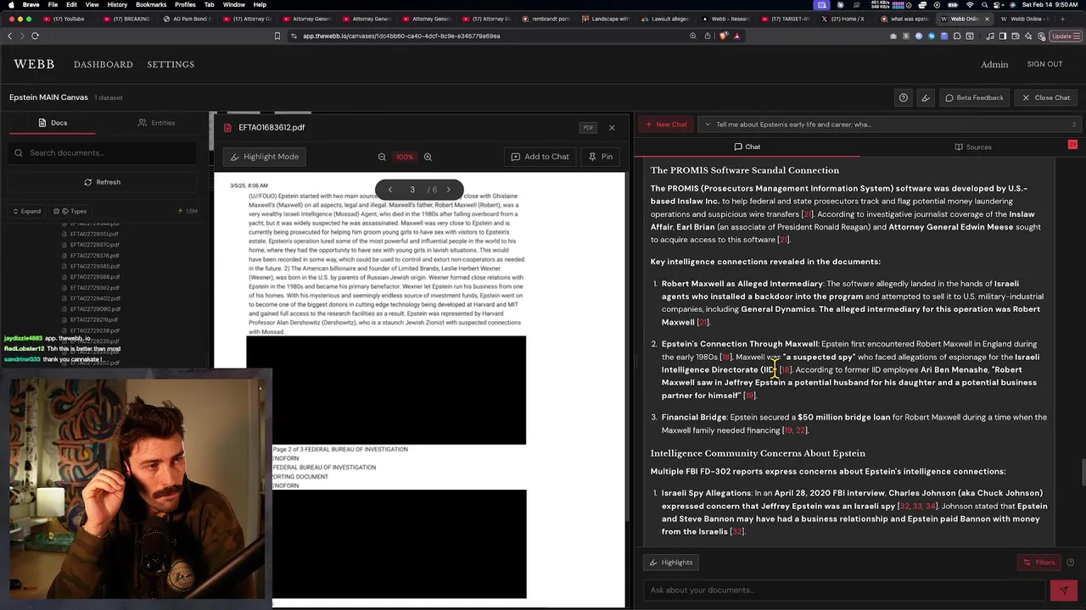Image resolution: width=1086 pixels, height=610 pixels.
Task: Reload the browser page
Action: [35, 36]
